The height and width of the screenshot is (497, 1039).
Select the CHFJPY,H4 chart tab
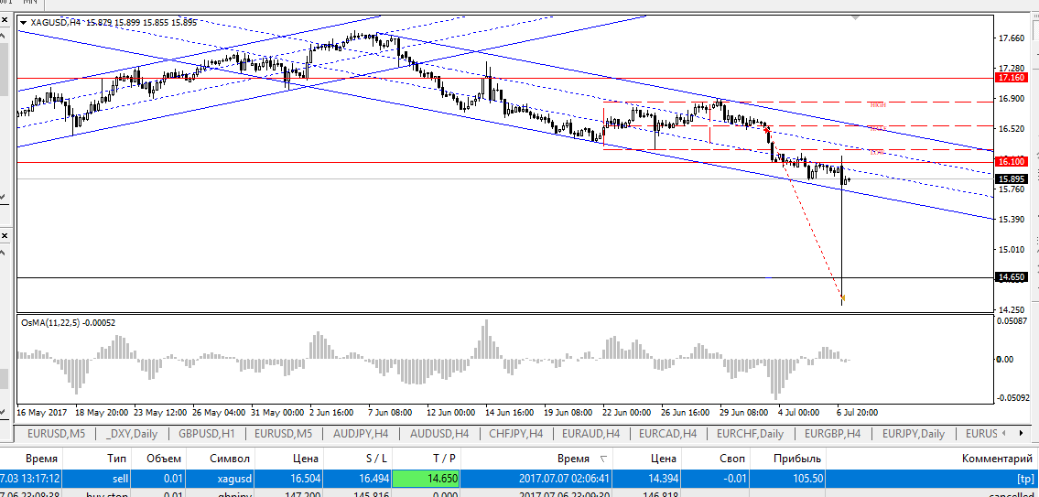pyautogui.click(x=515, y=433)
